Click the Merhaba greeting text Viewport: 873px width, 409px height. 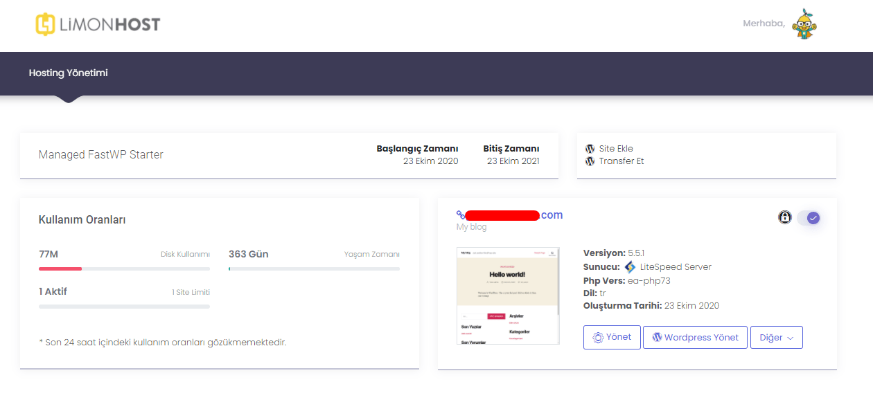pos(764,24)
